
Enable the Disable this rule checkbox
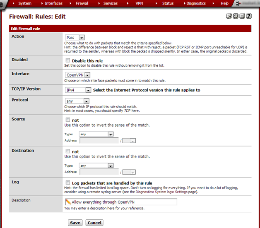[68, 60]
